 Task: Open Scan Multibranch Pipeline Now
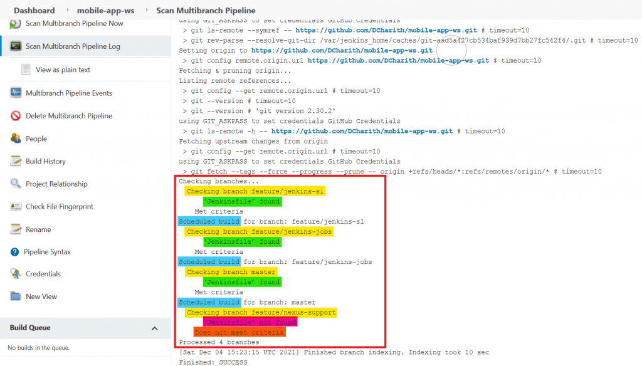(74, 23)
